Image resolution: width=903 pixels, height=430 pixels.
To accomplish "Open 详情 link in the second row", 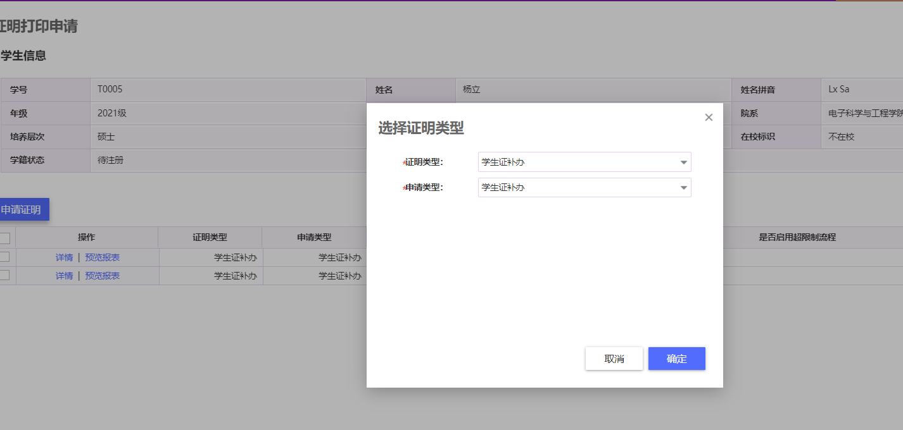I will point(64,276).
